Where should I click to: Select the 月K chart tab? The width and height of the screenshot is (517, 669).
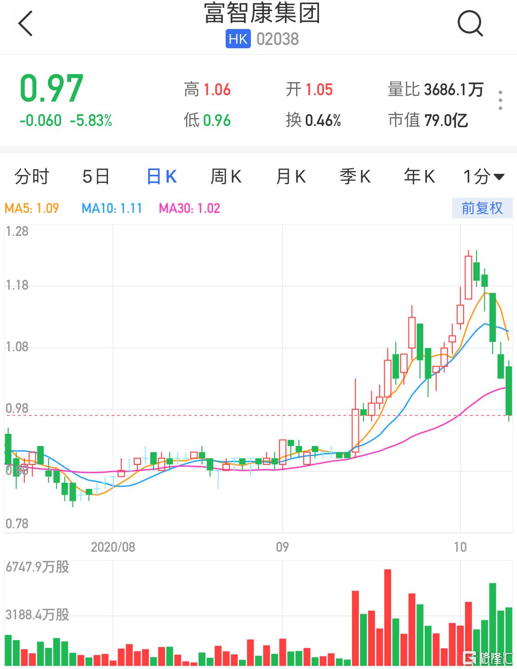[290, 177]
